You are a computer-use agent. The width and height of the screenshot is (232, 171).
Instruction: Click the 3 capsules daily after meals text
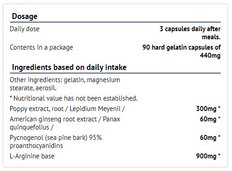pyautogui.click(x=190, y=33)
